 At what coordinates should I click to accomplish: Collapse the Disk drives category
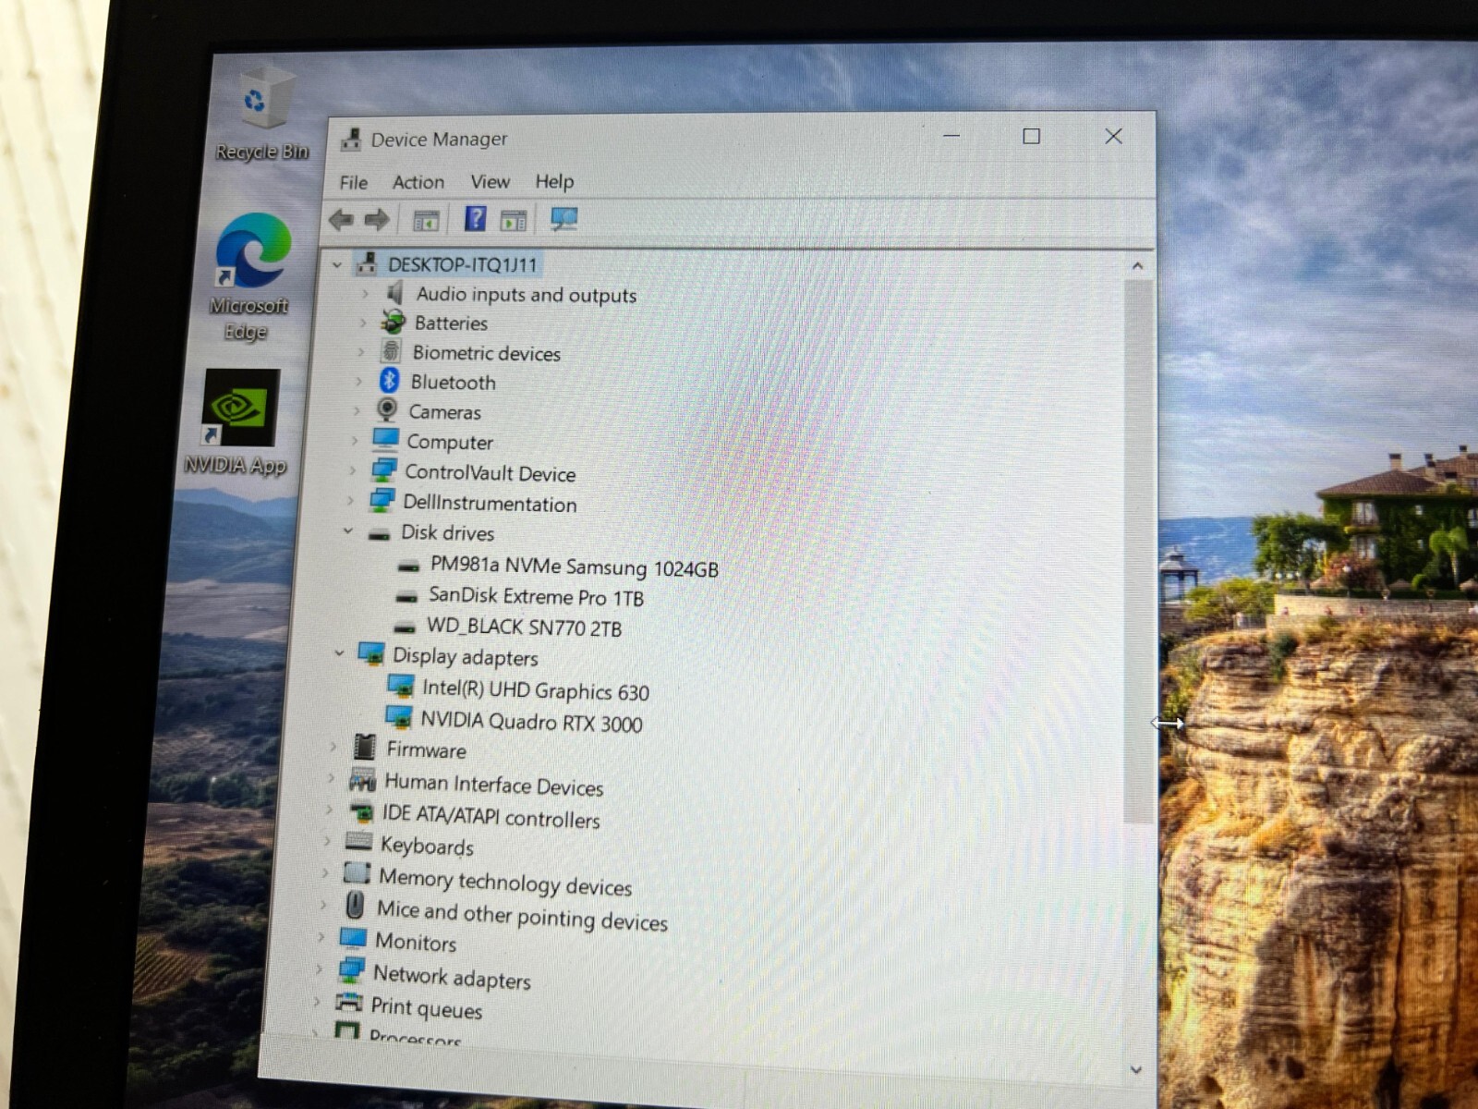(x=348, y=530)
